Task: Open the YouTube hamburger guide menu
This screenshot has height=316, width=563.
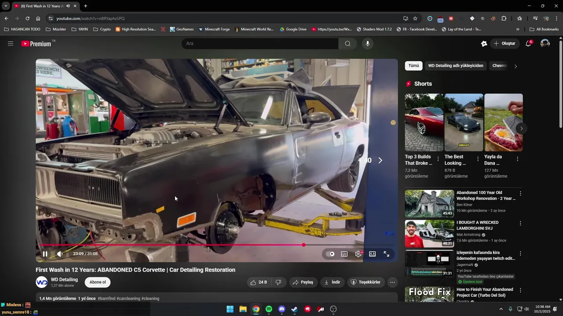Action: pyautogui.click(x=11, y=43)
